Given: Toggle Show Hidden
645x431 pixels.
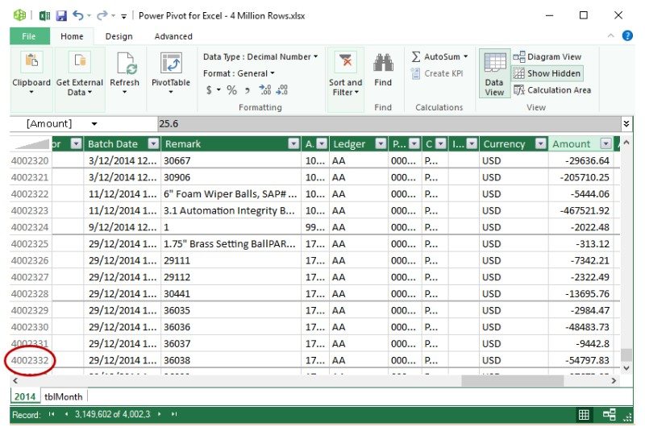Looking at the screenshot, I should pyautogui.click(x=547, y=73).
